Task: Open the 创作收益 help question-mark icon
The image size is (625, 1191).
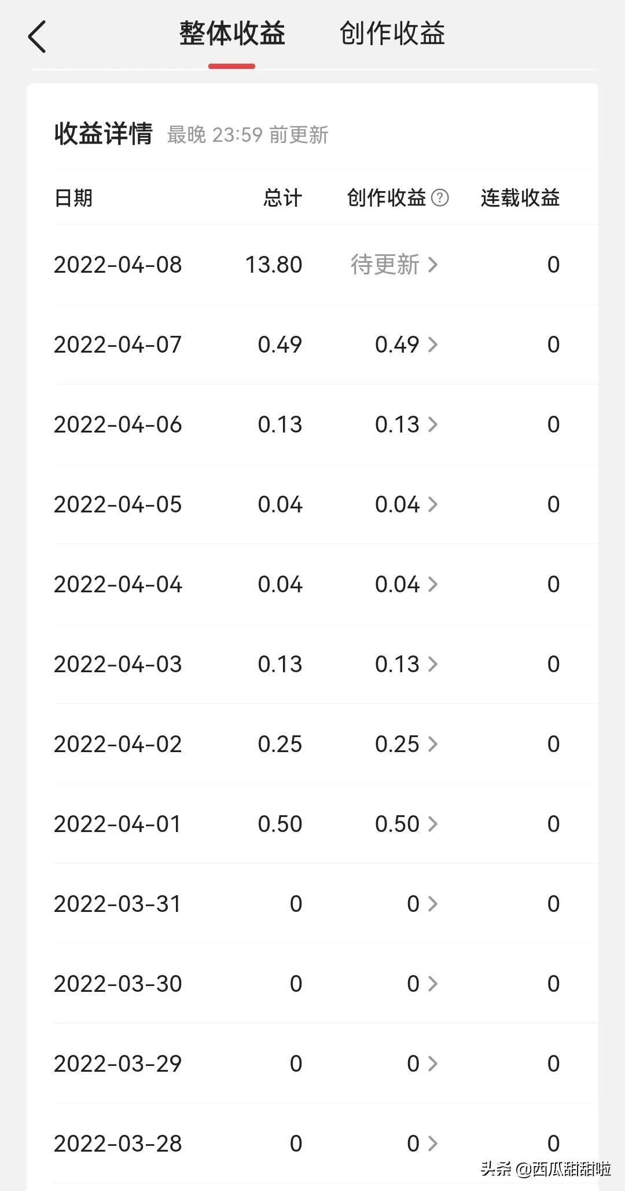Action: 440,197
